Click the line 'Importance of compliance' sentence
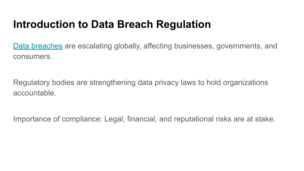304x171 pixels. pyautogui.click(x=144, y=119)
